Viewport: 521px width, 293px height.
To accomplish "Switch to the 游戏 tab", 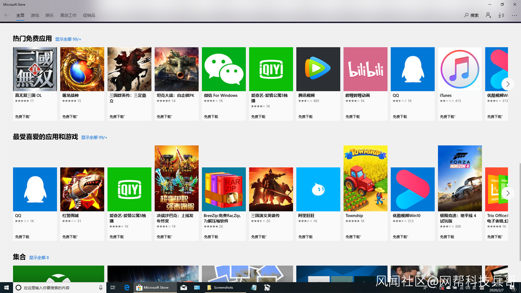I will pyautogui.click(x=35, y=15).
